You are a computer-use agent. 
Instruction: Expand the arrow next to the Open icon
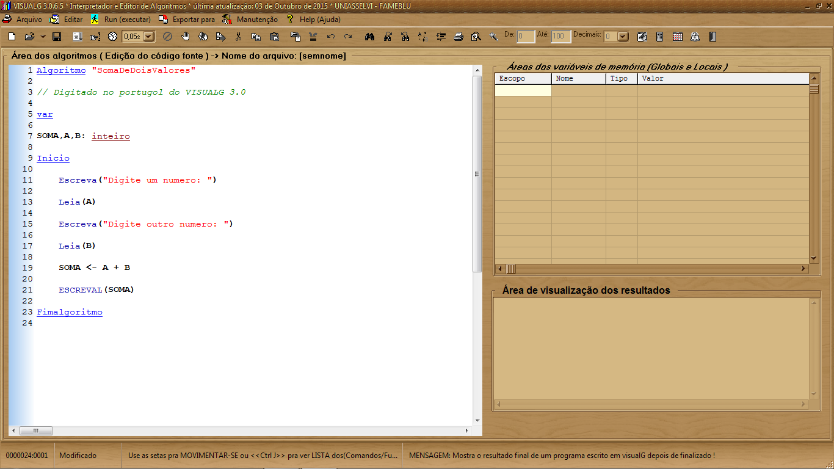[x=42, y=37]
